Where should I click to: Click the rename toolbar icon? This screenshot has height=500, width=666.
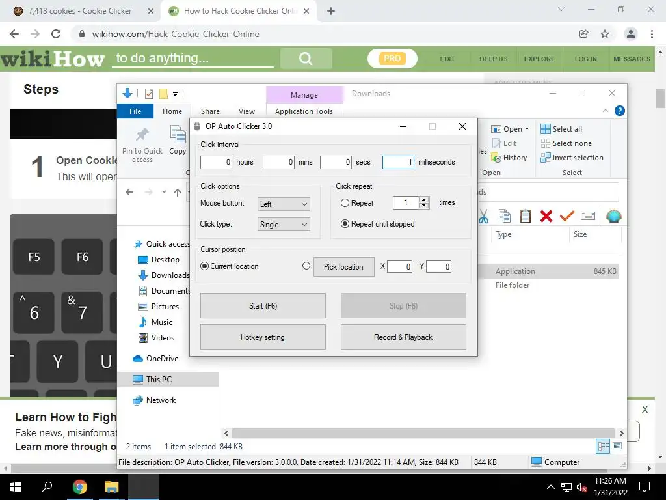coord(588,216)
